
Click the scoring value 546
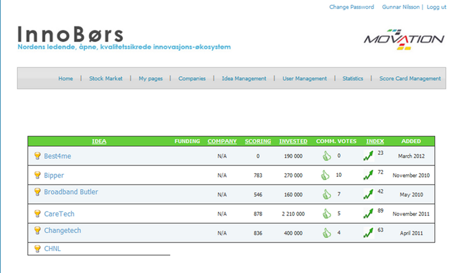pyautogui.click(x=258, y=195)
